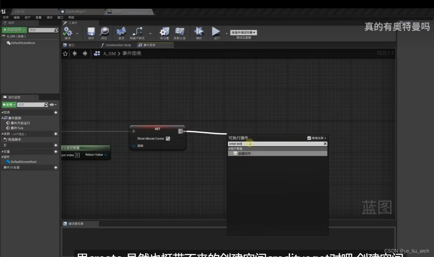The width and height of the screenshot is (434, 257).
Task: Click the SET node input execution pin
Action: click(x=134, y=131)
